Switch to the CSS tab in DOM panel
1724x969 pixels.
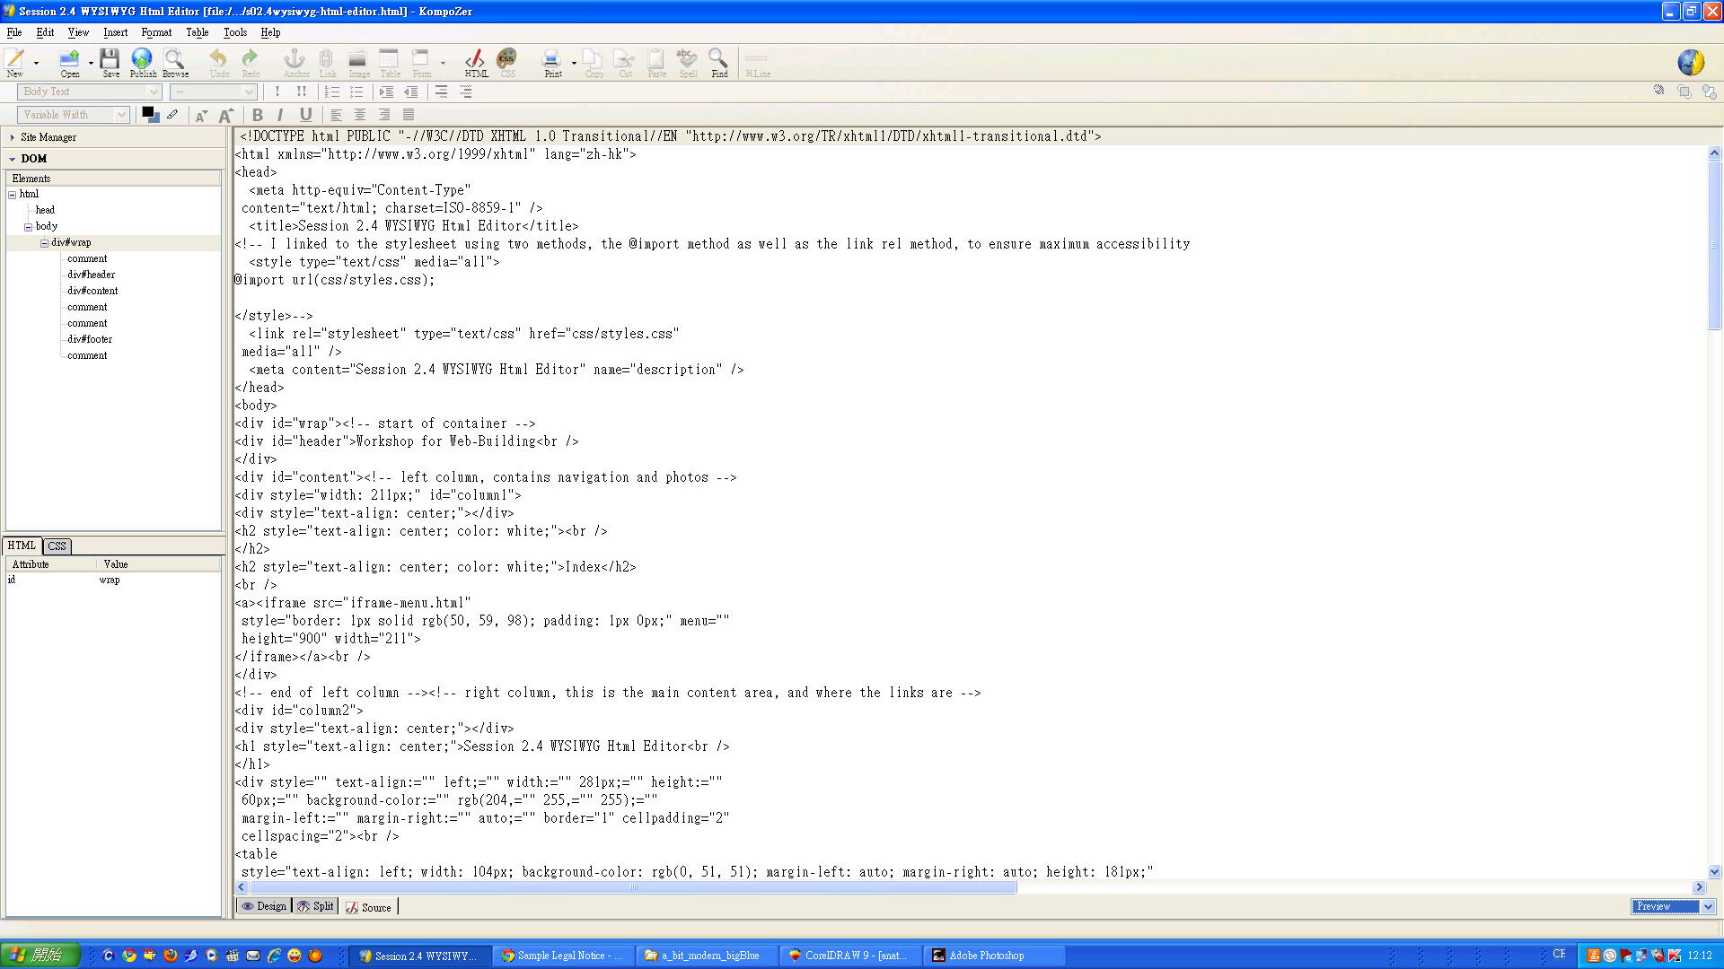(57, 546)
